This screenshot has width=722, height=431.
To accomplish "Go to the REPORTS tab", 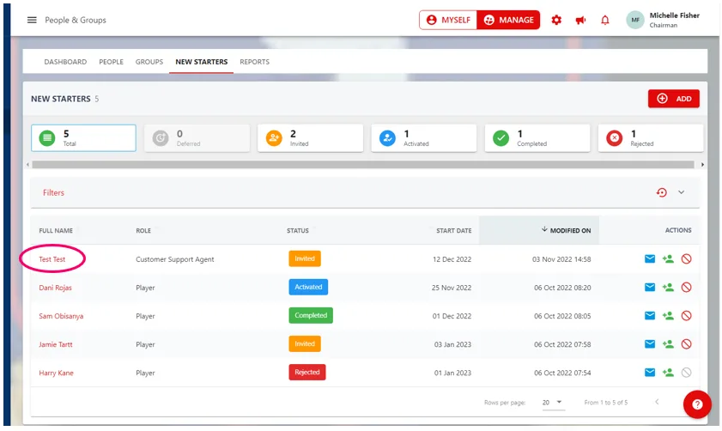I will point(255,62).
